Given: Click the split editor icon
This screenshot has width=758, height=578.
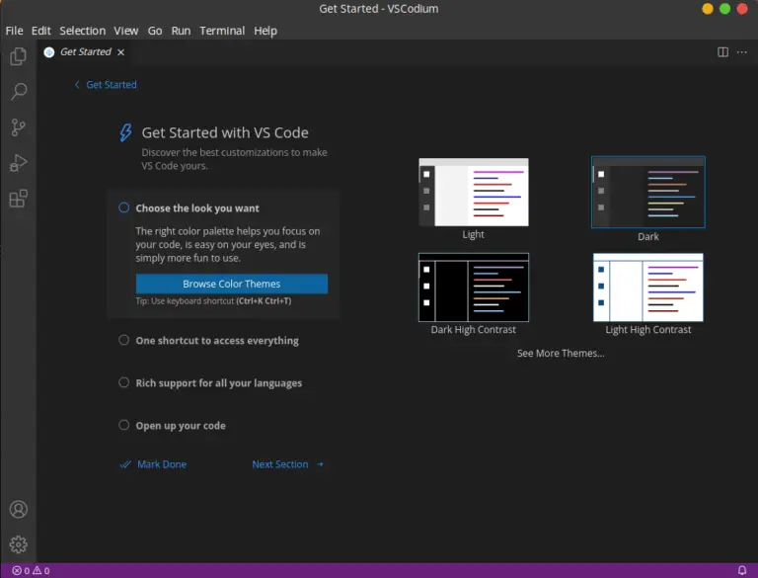Looking at the screenshot, I should 722,52.
